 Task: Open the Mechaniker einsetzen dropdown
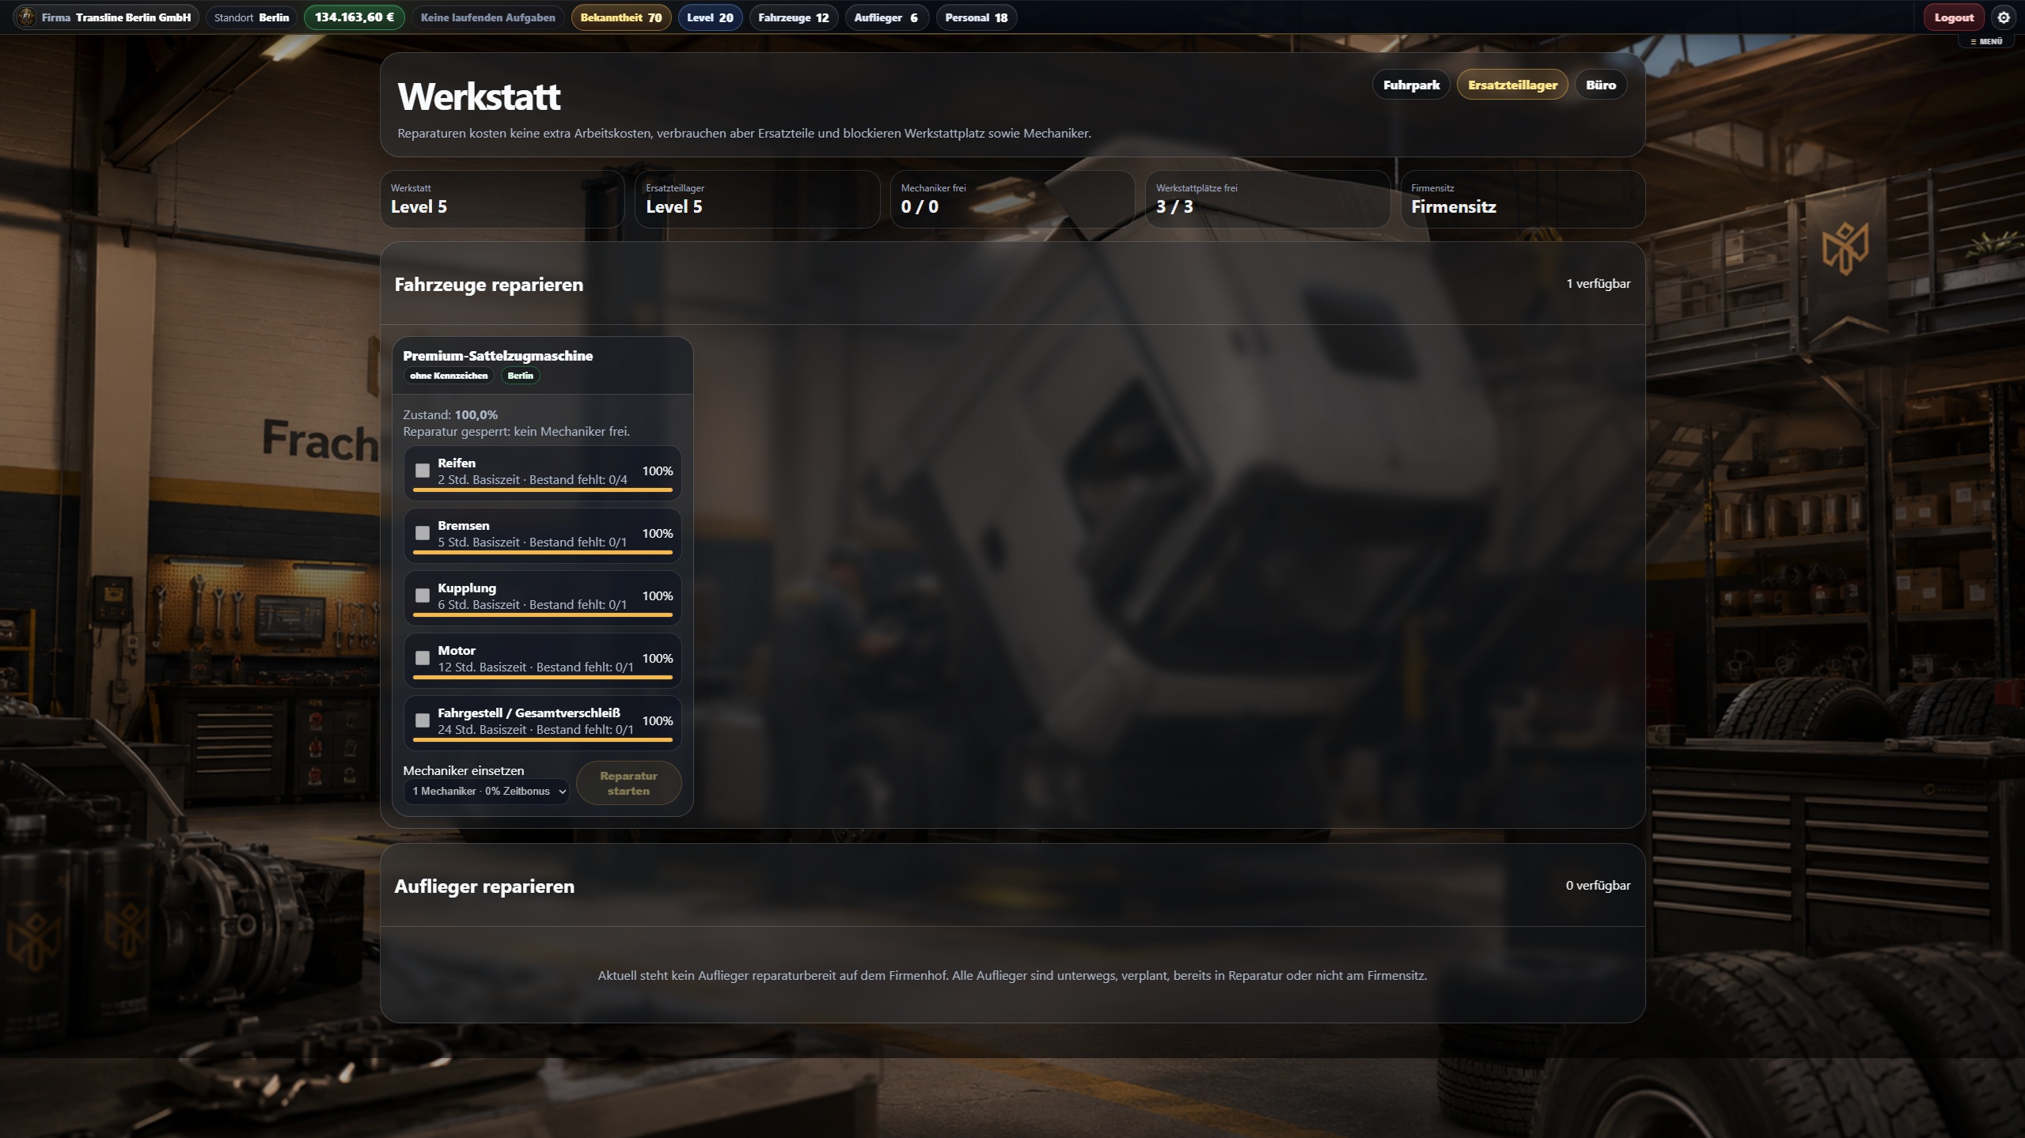tap(487, 791)
